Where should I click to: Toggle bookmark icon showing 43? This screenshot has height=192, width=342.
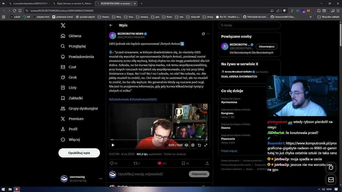click(x=183, y=163)
